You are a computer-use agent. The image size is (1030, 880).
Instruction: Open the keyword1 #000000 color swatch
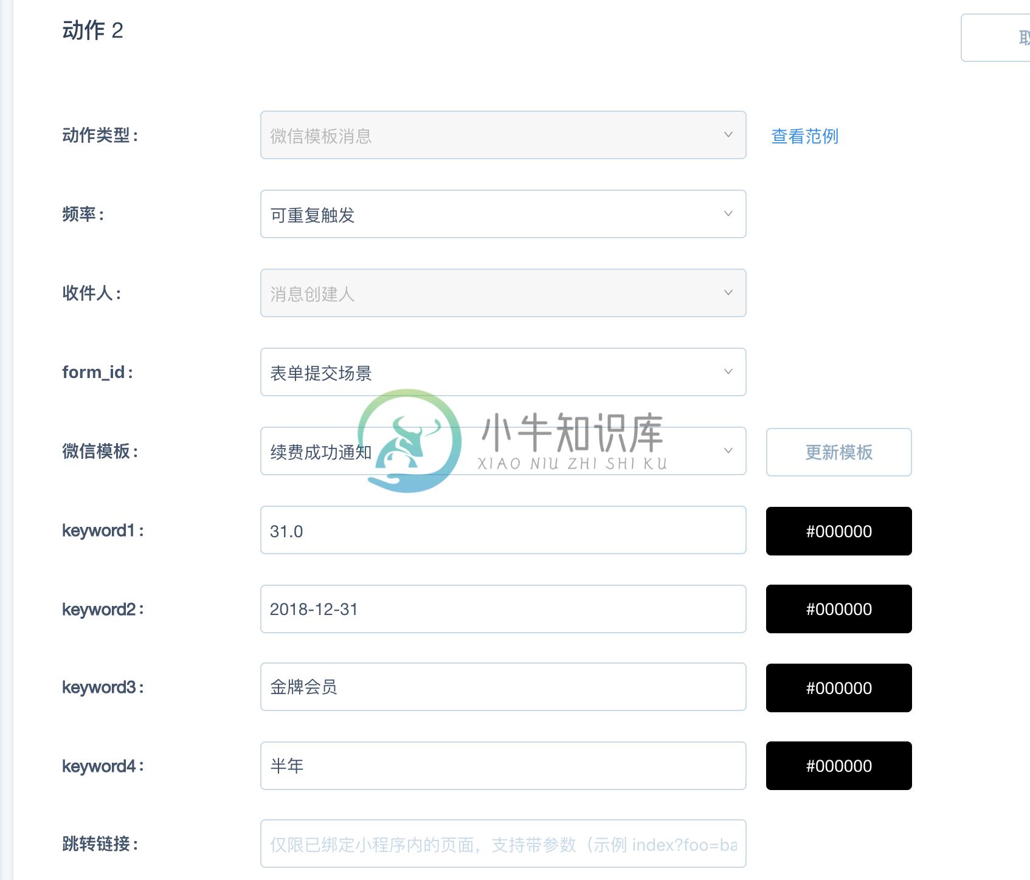(838, 531)
